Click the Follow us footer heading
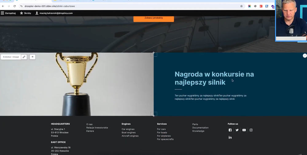This screenshot has height=155, width=307. tap(233, 124)
